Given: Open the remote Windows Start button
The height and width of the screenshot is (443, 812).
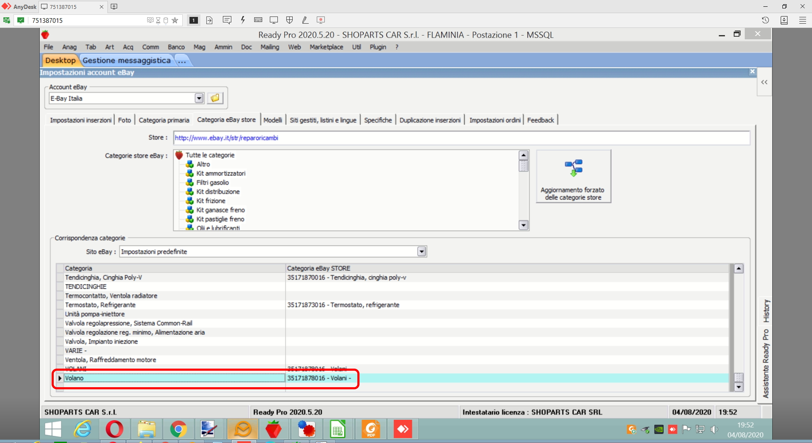Looking at the screenshot, I should [53, 429].
